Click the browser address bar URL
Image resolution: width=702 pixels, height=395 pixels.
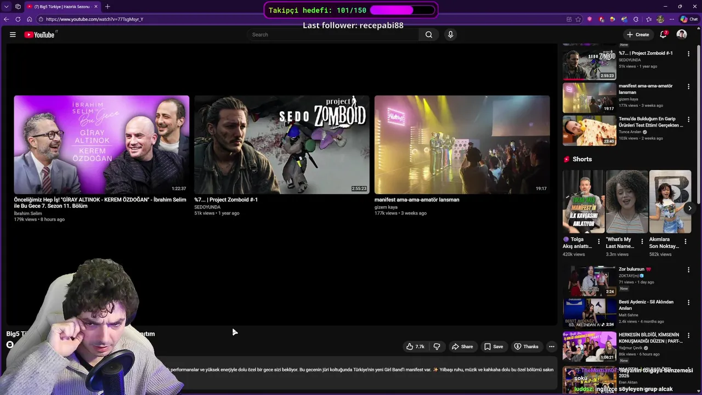[94, 19]
